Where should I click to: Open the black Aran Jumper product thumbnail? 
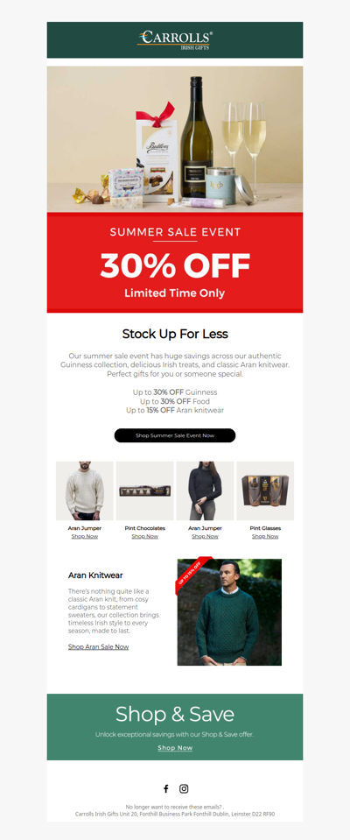[205, 491]
